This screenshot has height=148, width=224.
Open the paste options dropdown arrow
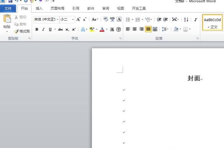[7, 31]
